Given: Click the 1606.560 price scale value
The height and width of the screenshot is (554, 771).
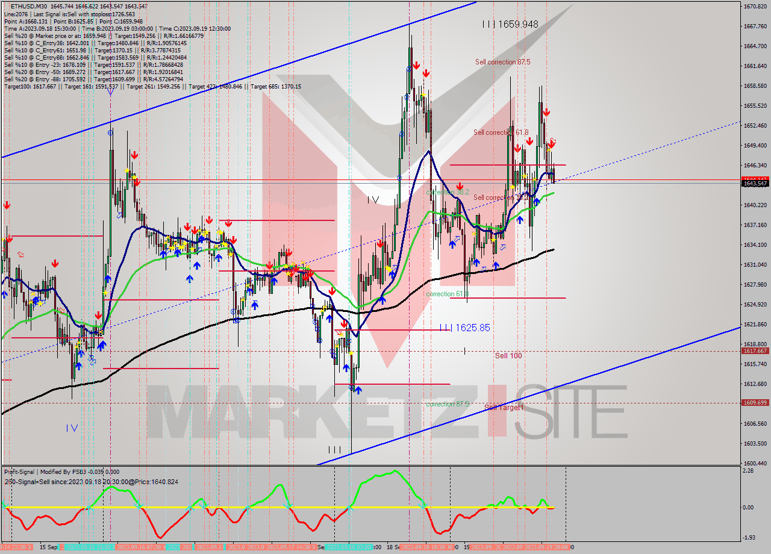Looking at the screenshot, I should pos(755,423).
